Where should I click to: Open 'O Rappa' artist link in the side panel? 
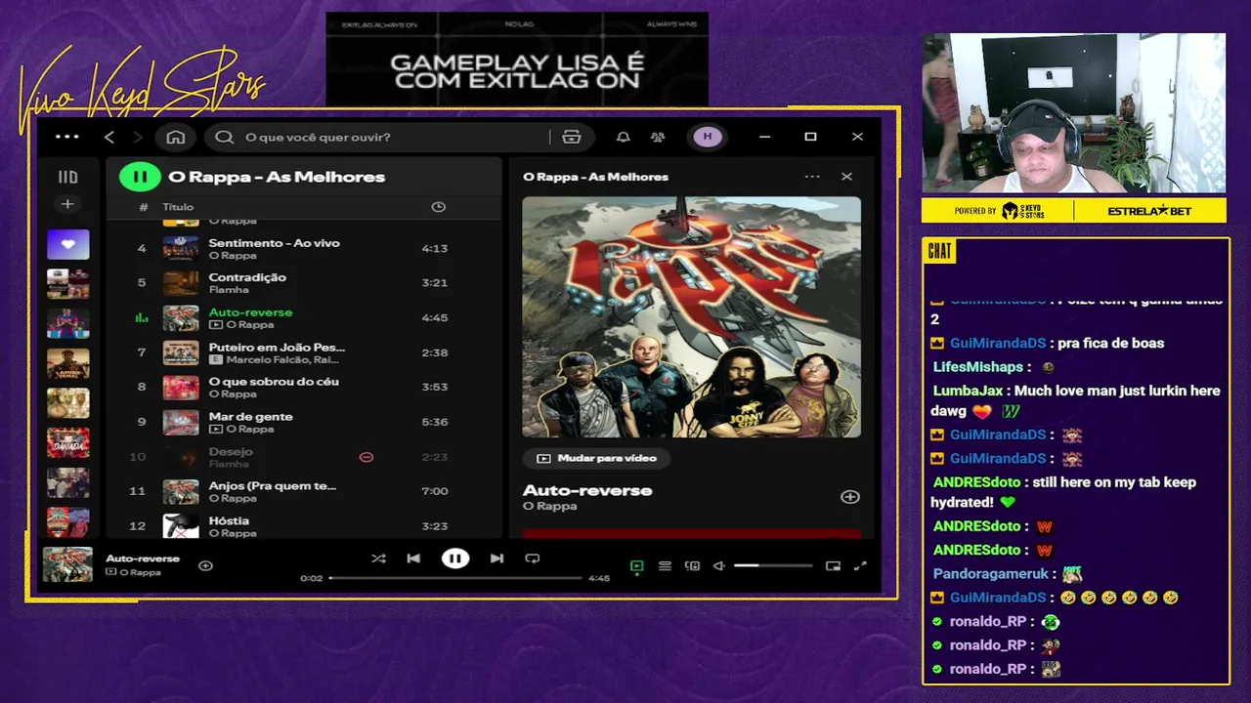[x=549, y=506]
